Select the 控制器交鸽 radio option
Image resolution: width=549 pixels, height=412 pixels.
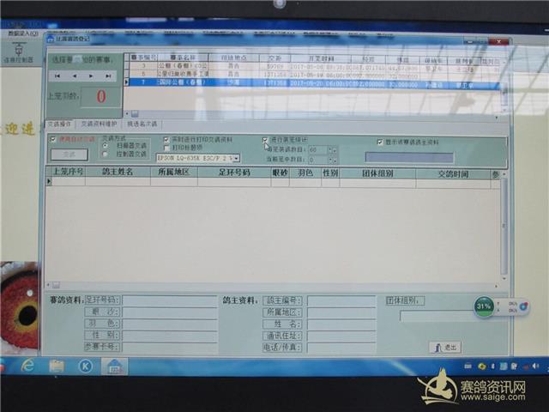106,153
